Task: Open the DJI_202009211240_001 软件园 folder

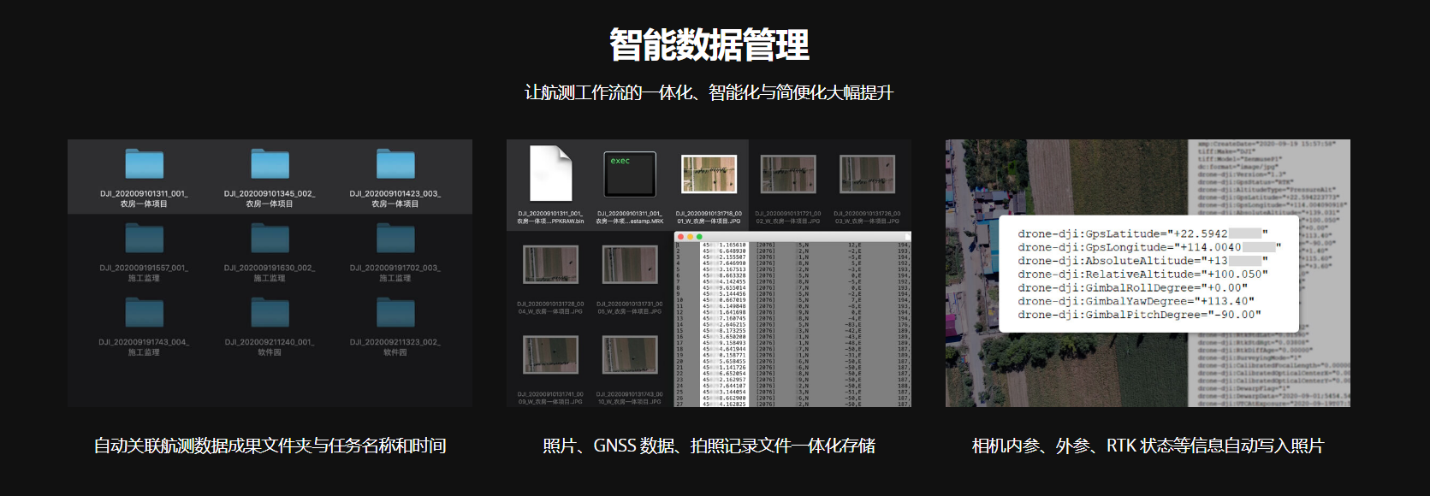Action: [270, 313]
